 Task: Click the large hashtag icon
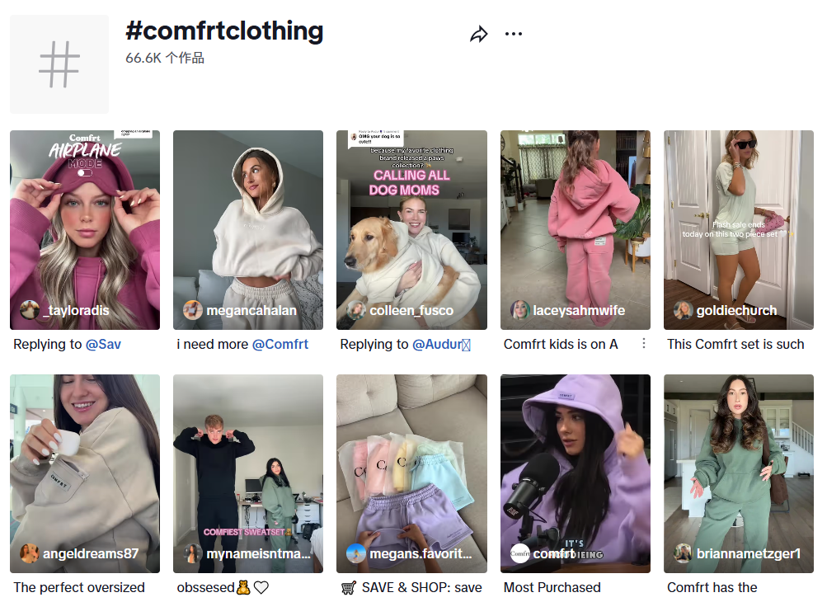click(59, 64)
